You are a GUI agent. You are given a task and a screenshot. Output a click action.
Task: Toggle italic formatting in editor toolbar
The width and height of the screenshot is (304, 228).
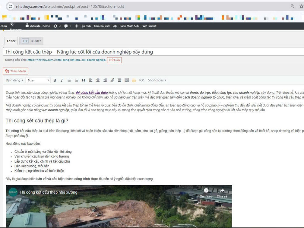pos(62,80)
